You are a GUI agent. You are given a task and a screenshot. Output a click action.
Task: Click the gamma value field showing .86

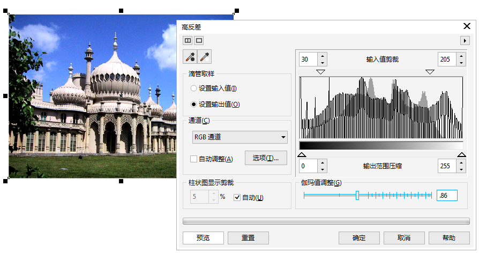coord(446,196)
